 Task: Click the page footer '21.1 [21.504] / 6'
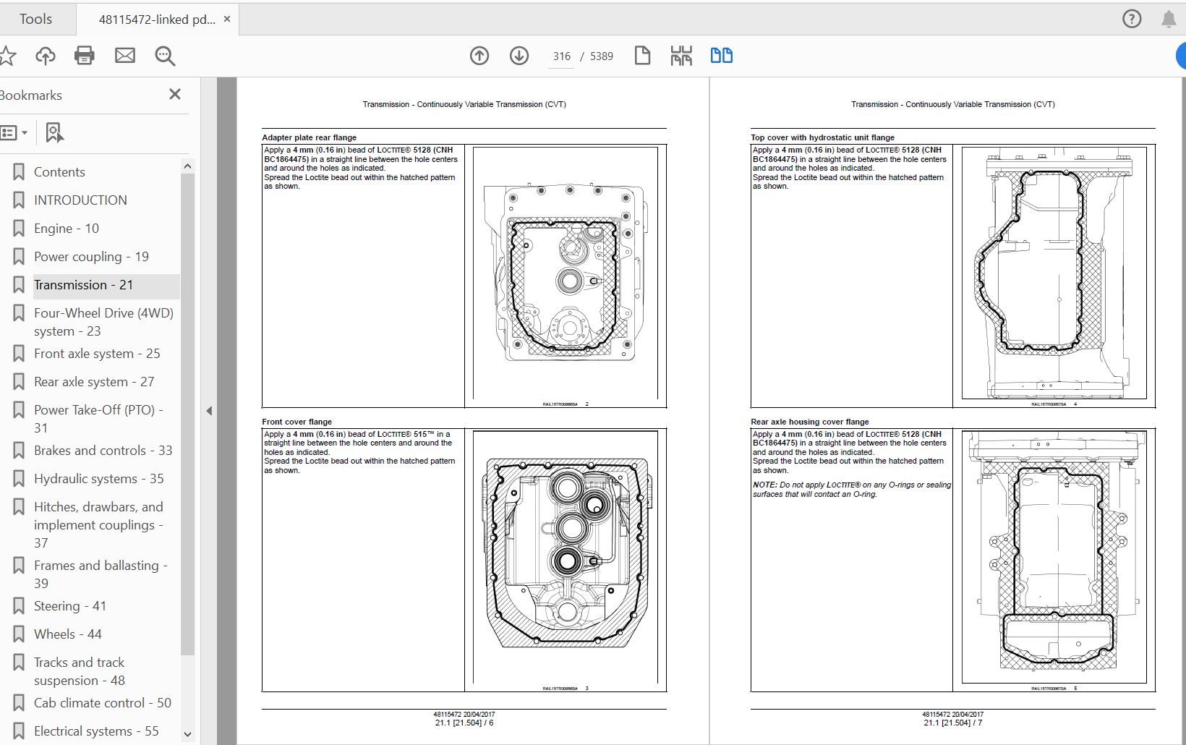pyautogui.click(x=464, y=723)
